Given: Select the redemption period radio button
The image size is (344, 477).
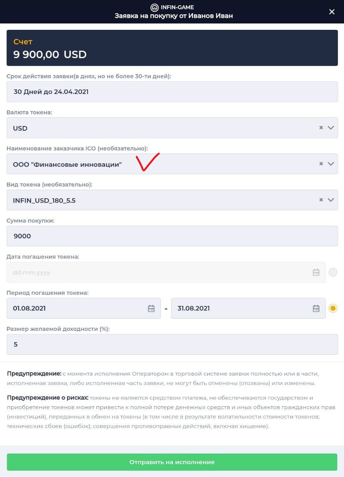Looking at the screenshot, I should coord(333,308).
